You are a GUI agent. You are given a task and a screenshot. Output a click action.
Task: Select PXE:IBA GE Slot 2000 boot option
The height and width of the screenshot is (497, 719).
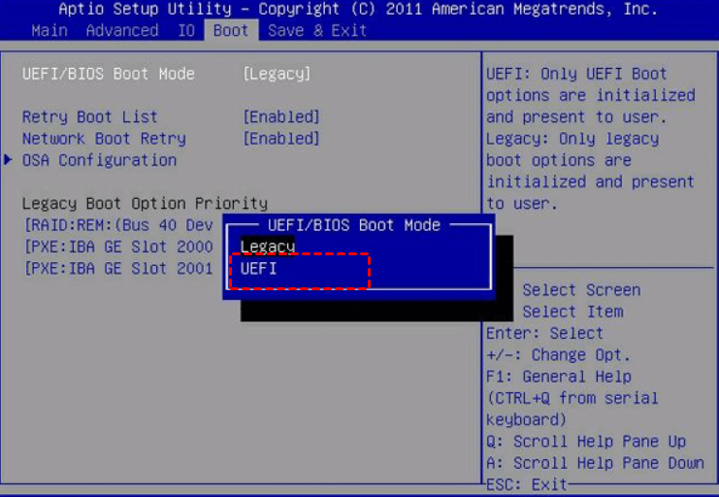(x=118, y=247)
